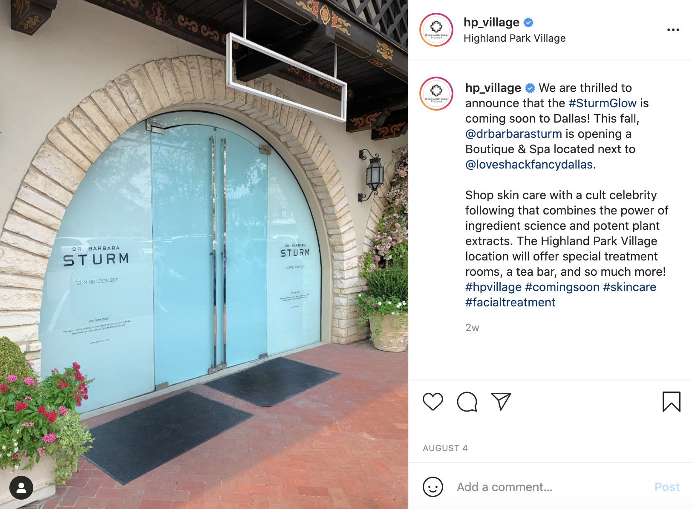Open the #comingsoon hashtag
Screen dimensions: 692x509
click(x=562, y=287)
